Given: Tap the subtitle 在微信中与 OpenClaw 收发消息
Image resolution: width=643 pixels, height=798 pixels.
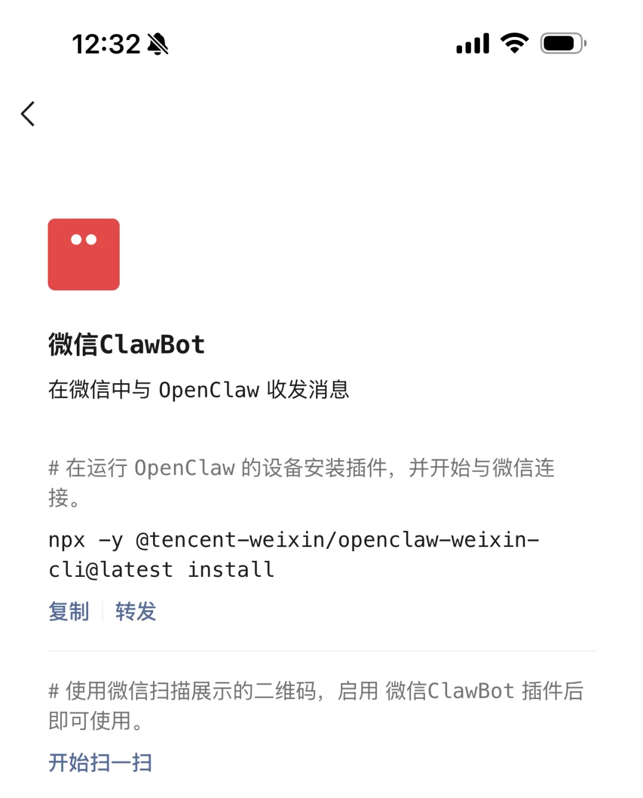Looking at the screenshot, I should click(x=199, y=390).
